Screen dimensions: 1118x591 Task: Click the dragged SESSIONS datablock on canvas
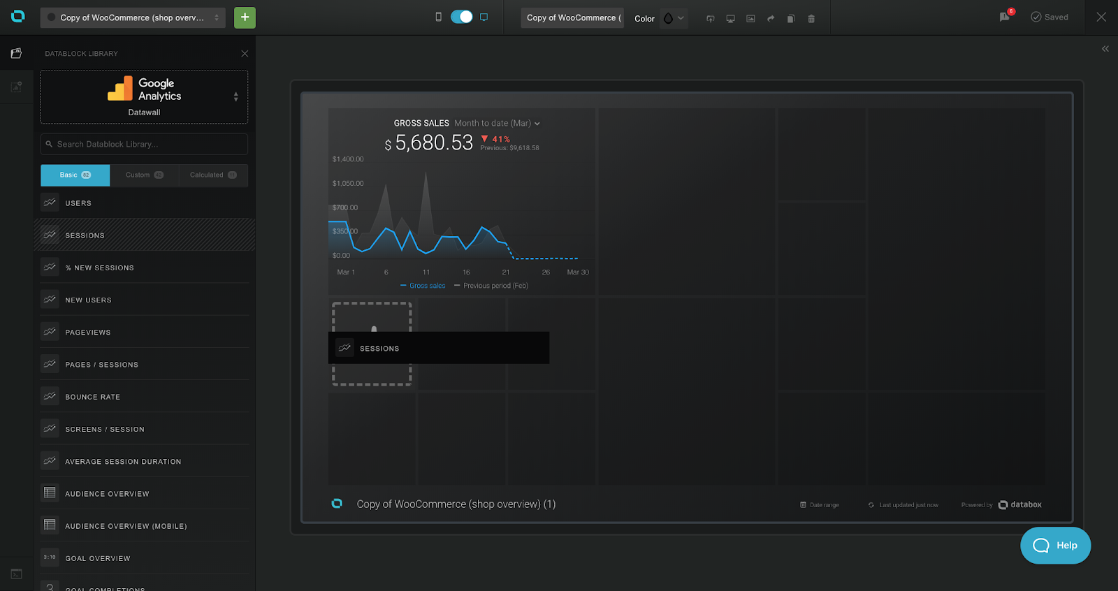[x=439, y=348]
